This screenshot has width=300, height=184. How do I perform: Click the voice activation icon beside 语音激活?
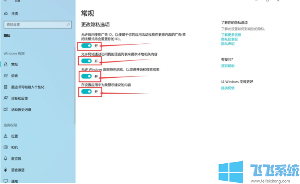click(x=6, y=170)
